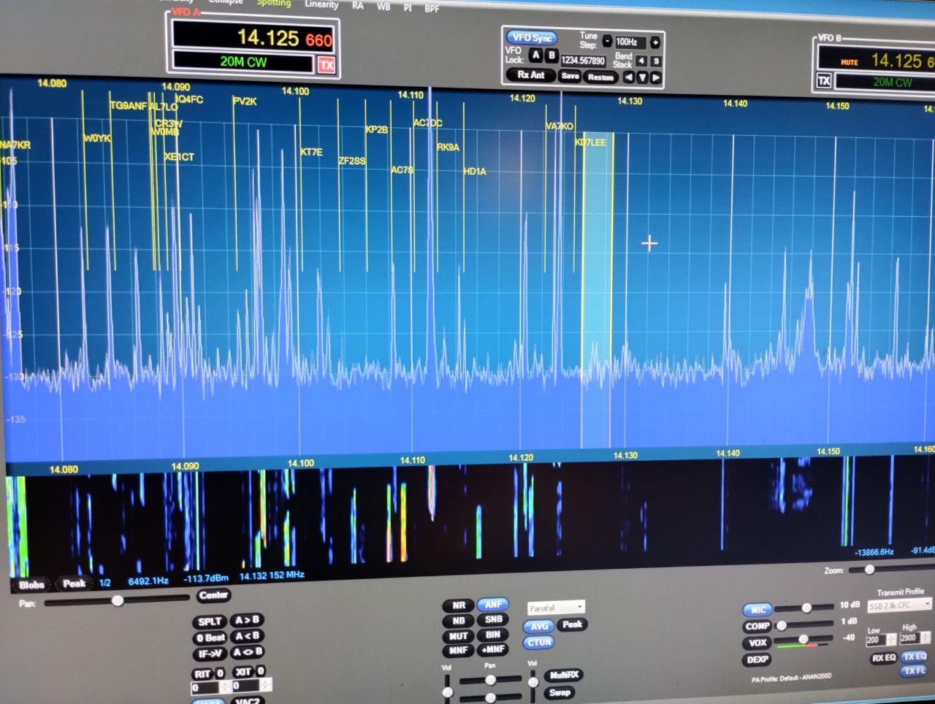Toggle the RIT button
This screenshot has width=935, height=704.
tap(202, 674)
